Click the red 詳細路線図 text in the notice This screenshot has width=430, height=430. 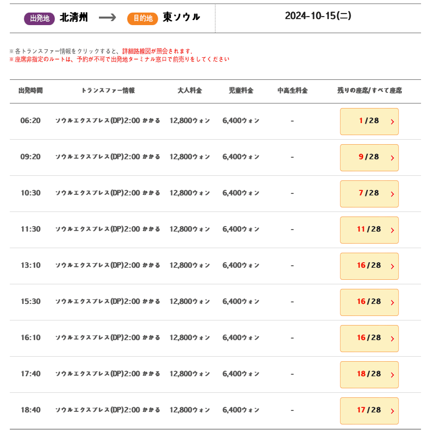(x=136, y=51)
